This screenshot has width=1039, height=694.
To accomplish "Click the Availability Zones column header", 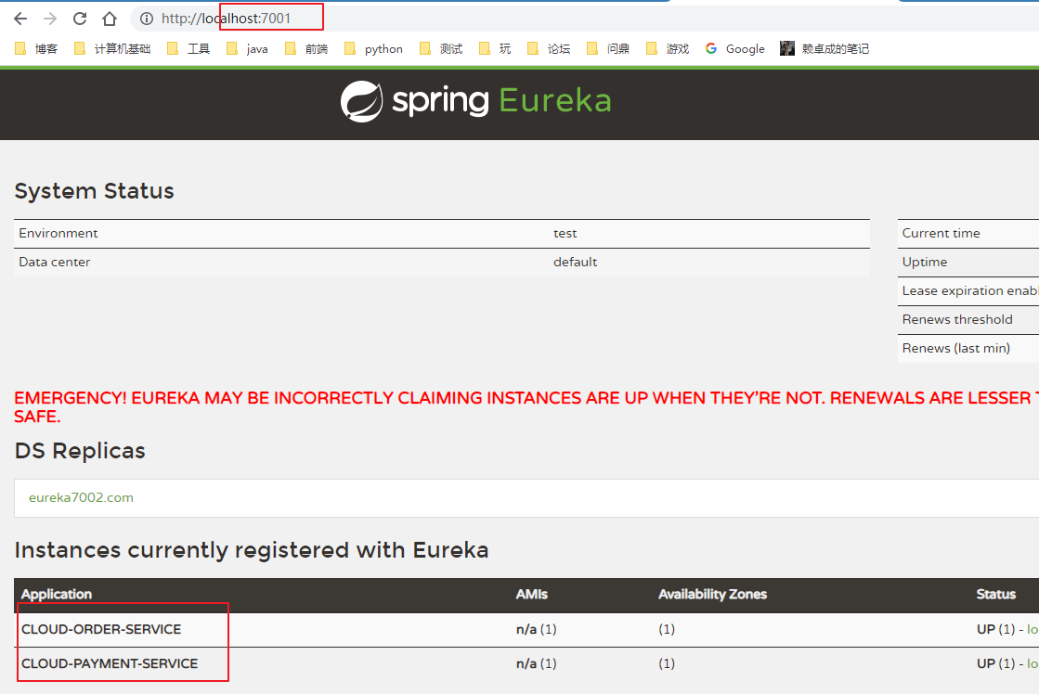I will 712,594.
